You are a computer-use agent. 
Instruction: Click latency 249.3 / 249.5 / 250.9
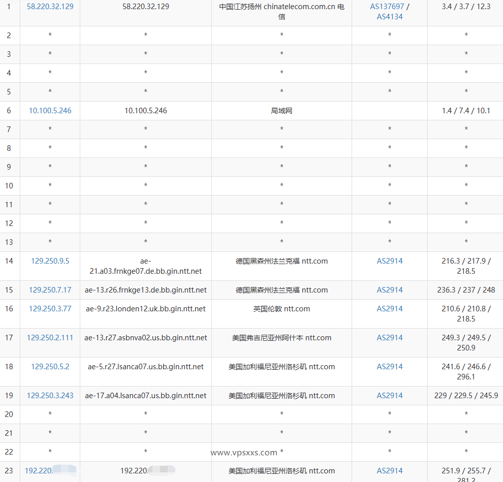(466, 343)
